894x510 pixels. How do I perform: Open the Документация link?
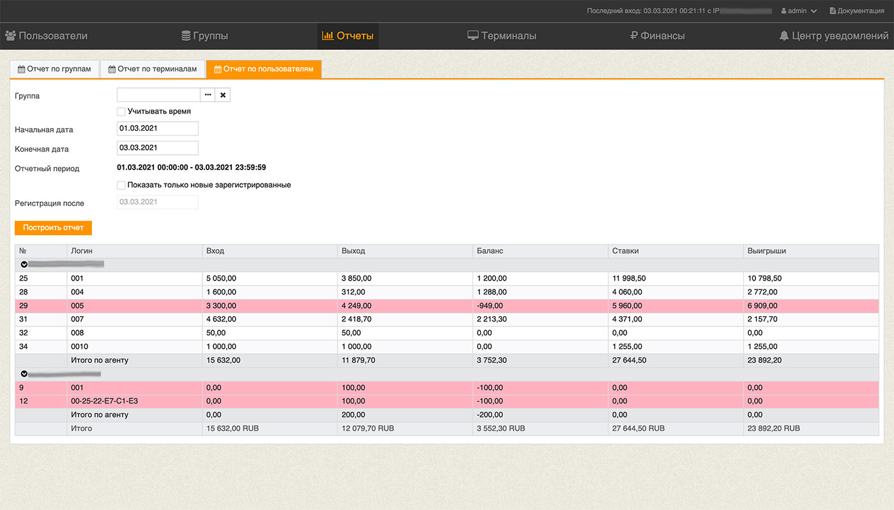coord(856,11)
